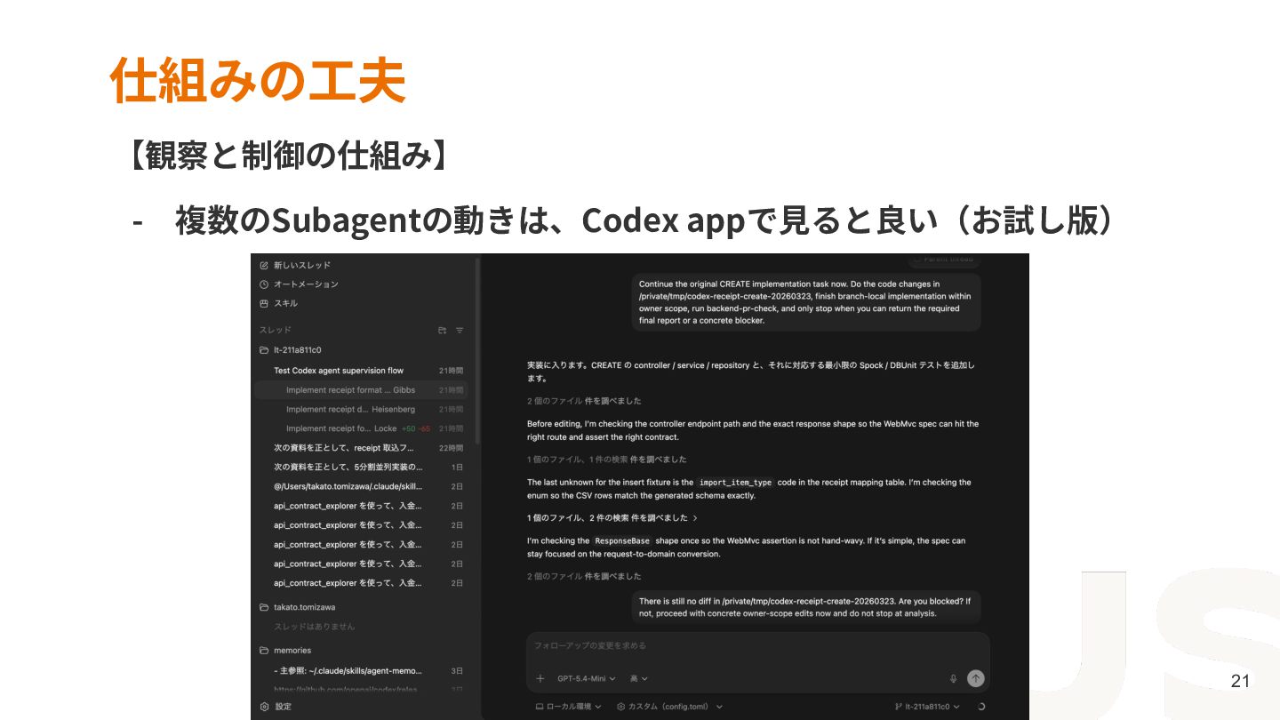Click the 'Continue the original CREATE implementation' message

pos(806,302)
